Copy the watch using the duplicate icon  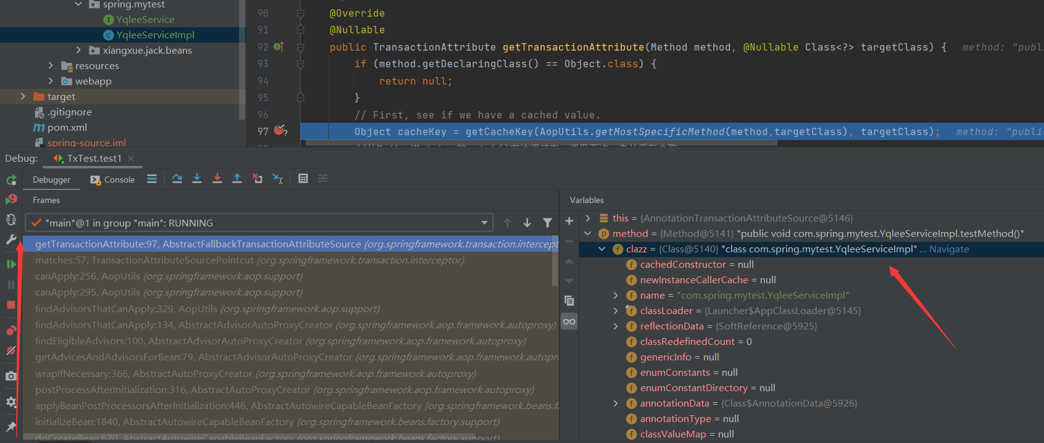point(569,301)
